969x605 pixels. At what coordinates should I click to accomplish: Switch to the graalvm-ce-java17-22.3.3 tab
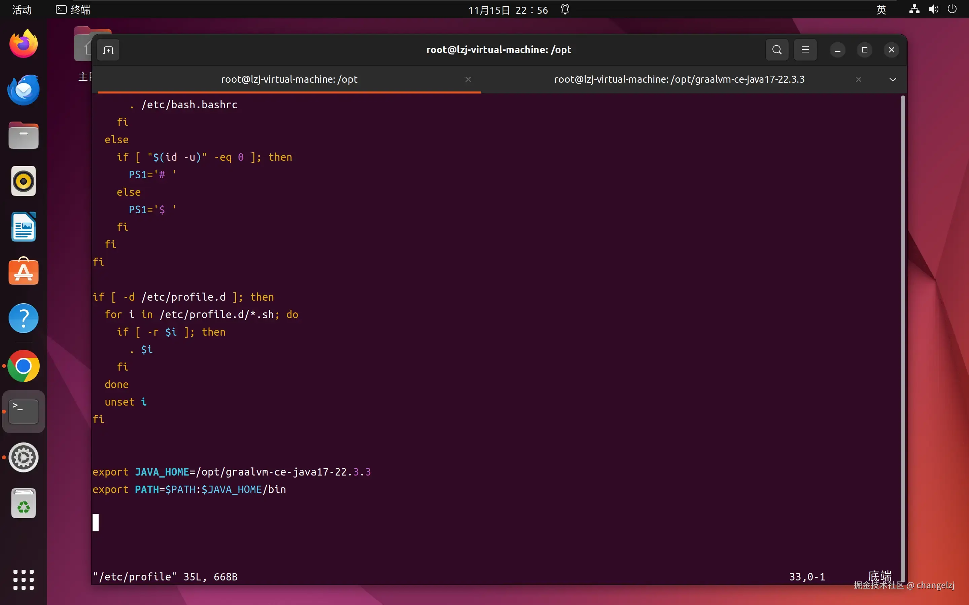coord(679,79)
